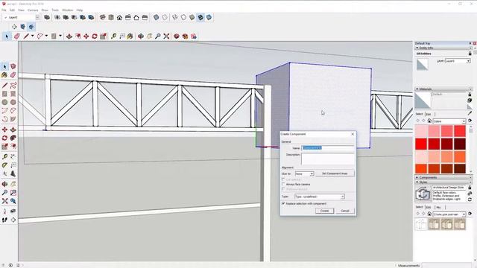Image resolution: width=477 pixels, height=268 pixels.
Task: Select the Circle tool in left toolbar
Action: click(4, 103)
